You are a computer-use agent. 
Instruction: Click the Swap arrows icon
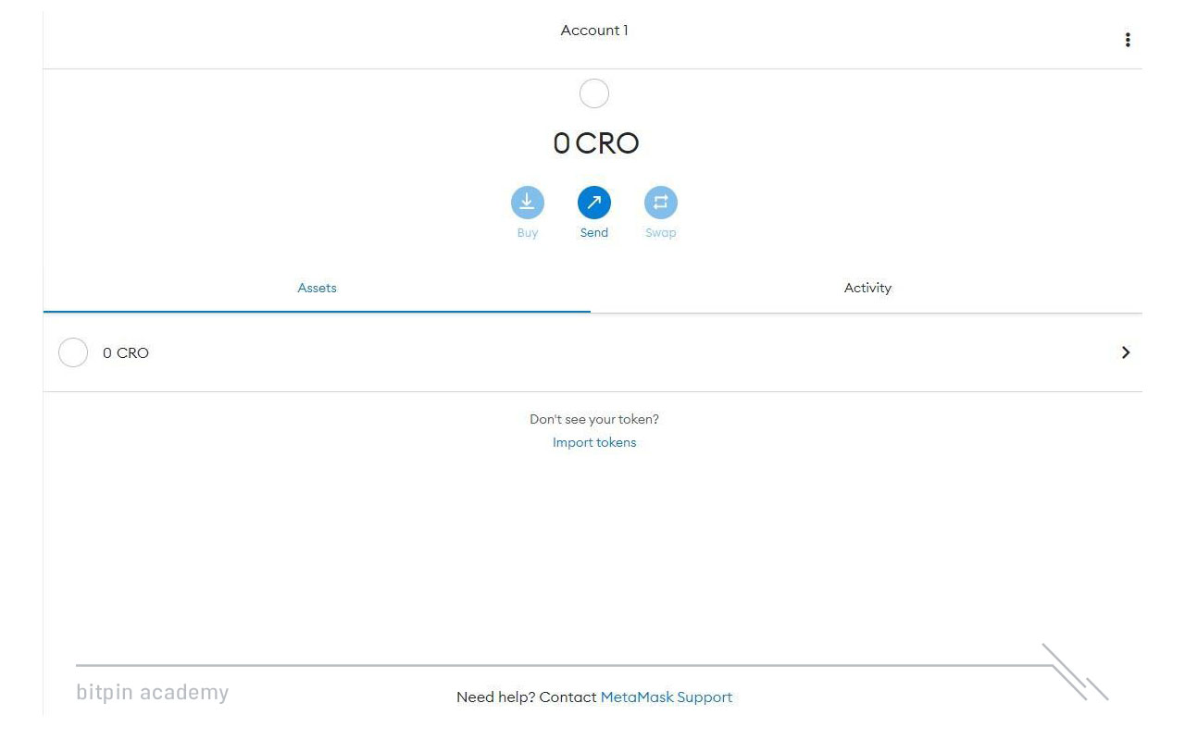[661, 203]
